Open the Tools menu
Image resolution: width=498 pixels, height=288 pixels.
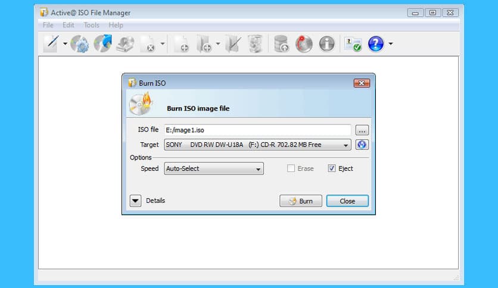click(x=92, y=25)
